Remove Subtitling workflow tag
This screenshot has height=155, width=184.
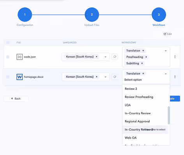point(142,63)
